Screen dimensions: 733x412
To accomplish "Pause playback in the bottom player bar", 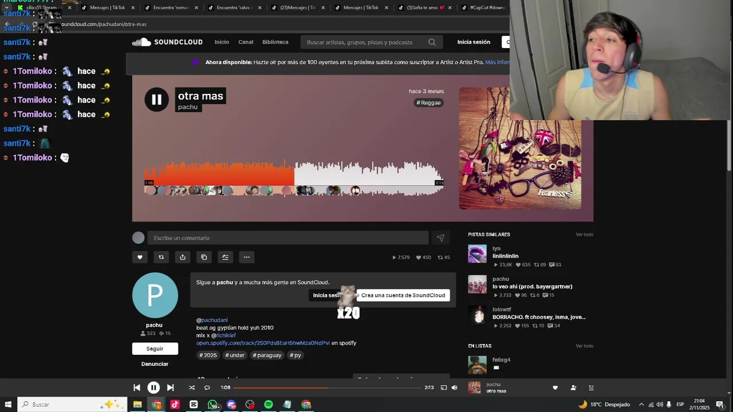I will pos(153,387).
